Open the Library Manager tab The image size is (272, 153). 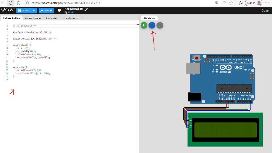point(70,18)
